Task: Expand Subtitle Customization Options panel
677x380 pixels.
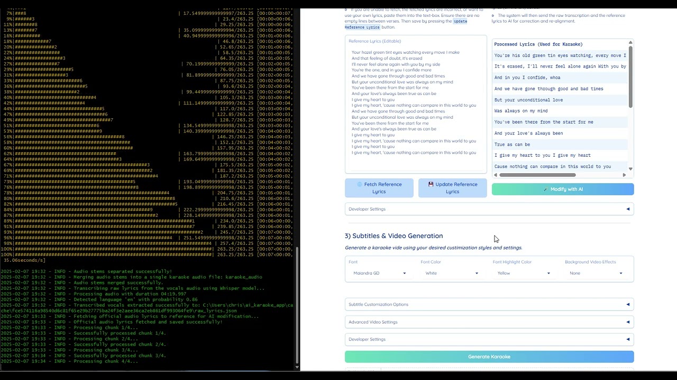Action: 489,305
